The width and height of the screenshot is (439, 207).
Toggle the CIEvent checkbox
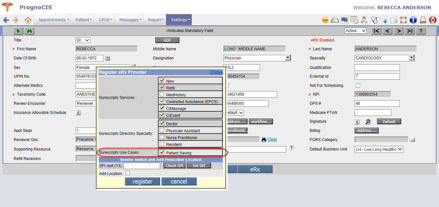[162, 115]
